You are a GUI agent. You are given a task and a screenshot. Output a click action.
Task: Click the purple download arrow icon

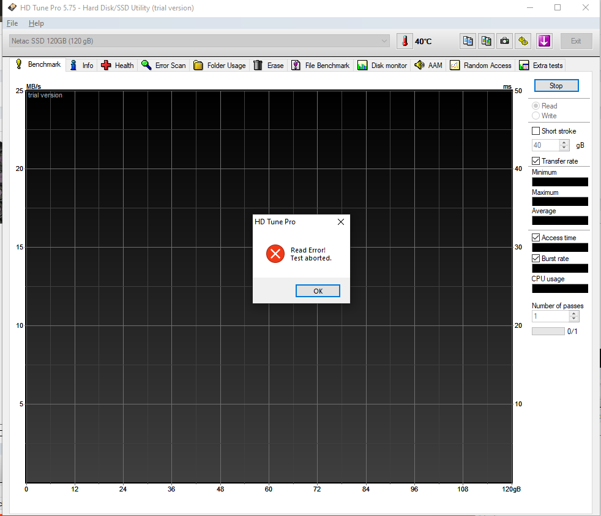(x=544, y=41)
